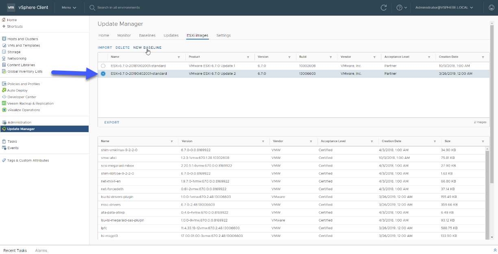Open the help question mark dropdown
The height and width of the screenshot is (254, 498).
tap(402, 8)
